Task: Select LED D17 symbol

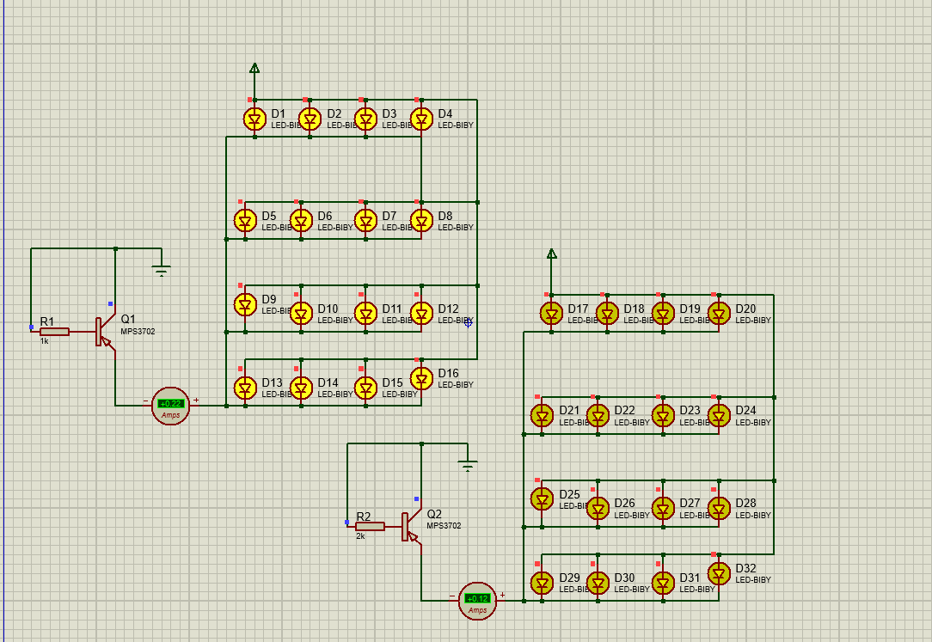Action: pos(552,314)
